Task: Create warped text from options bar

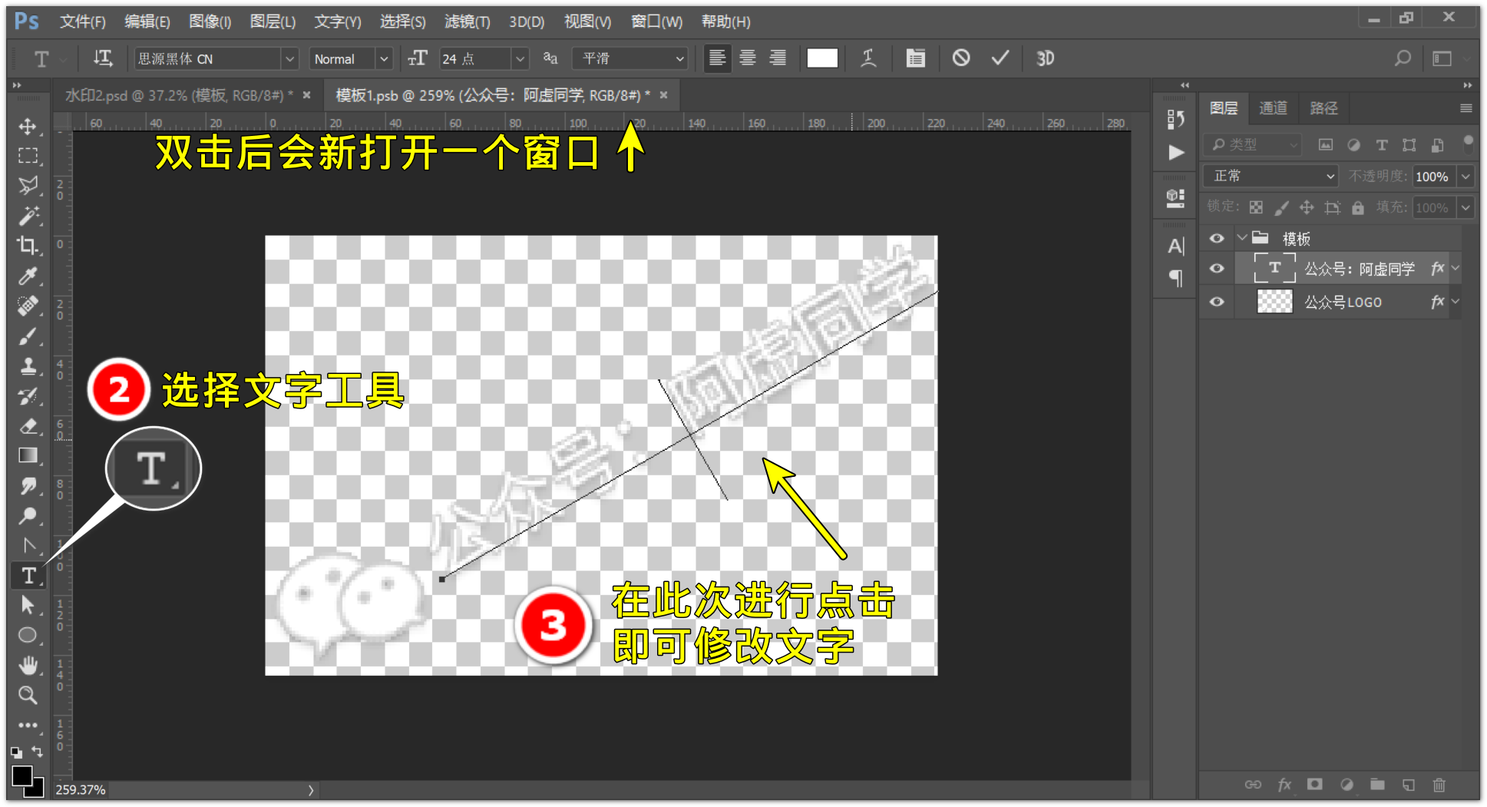Action: [x=868, y=58]
